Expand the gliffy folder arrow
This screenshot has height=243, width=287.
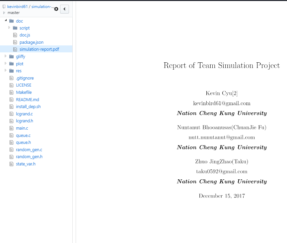(x=6, y=56)
